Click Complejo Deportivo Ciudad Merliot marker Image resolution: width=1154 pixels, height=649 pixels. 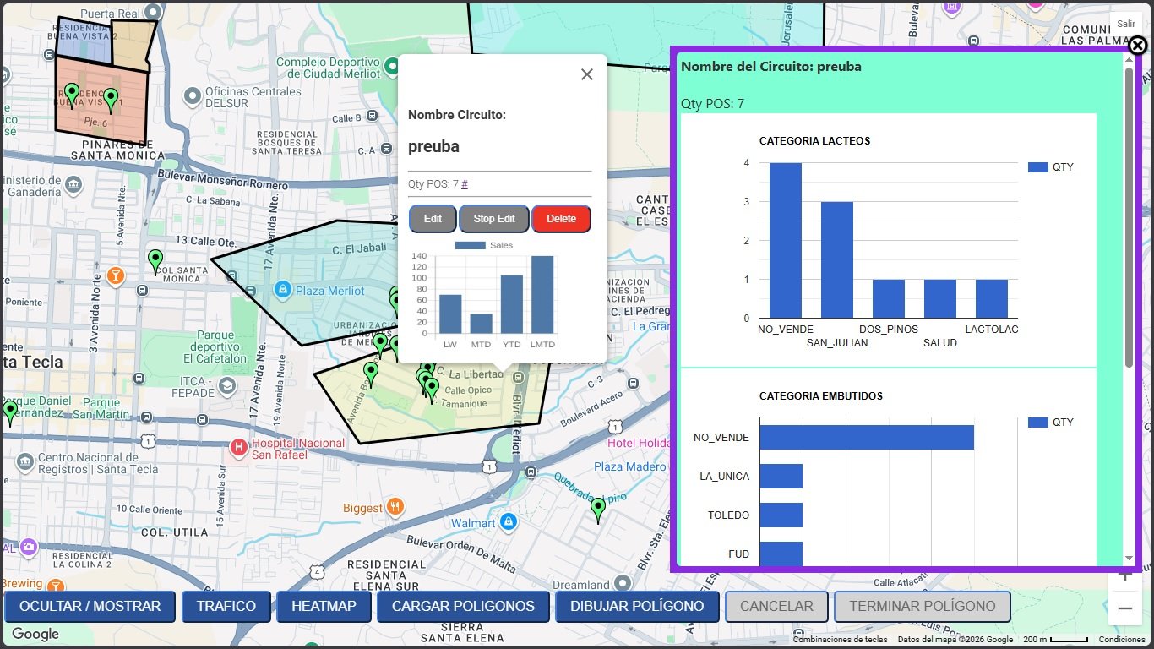(392, 66)
